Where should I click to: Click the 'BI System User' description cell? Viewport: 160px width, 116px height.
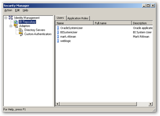142,32
